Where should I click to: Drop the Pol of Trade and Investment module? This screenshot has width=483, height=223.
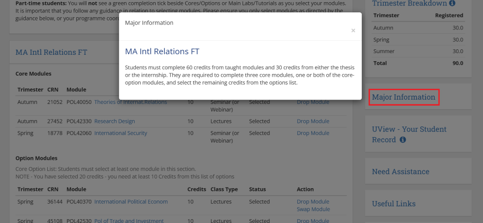(313, 220)
